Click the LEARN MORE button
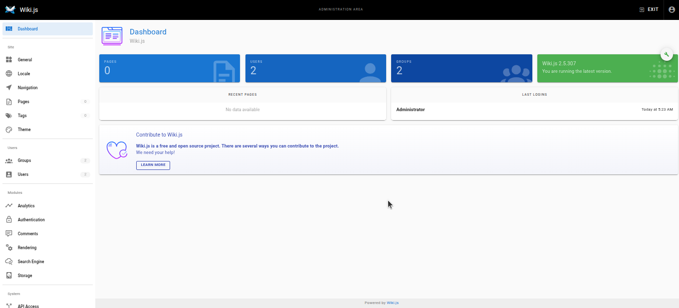This screenshot has height=308, width=679. [x=153, y=165]
